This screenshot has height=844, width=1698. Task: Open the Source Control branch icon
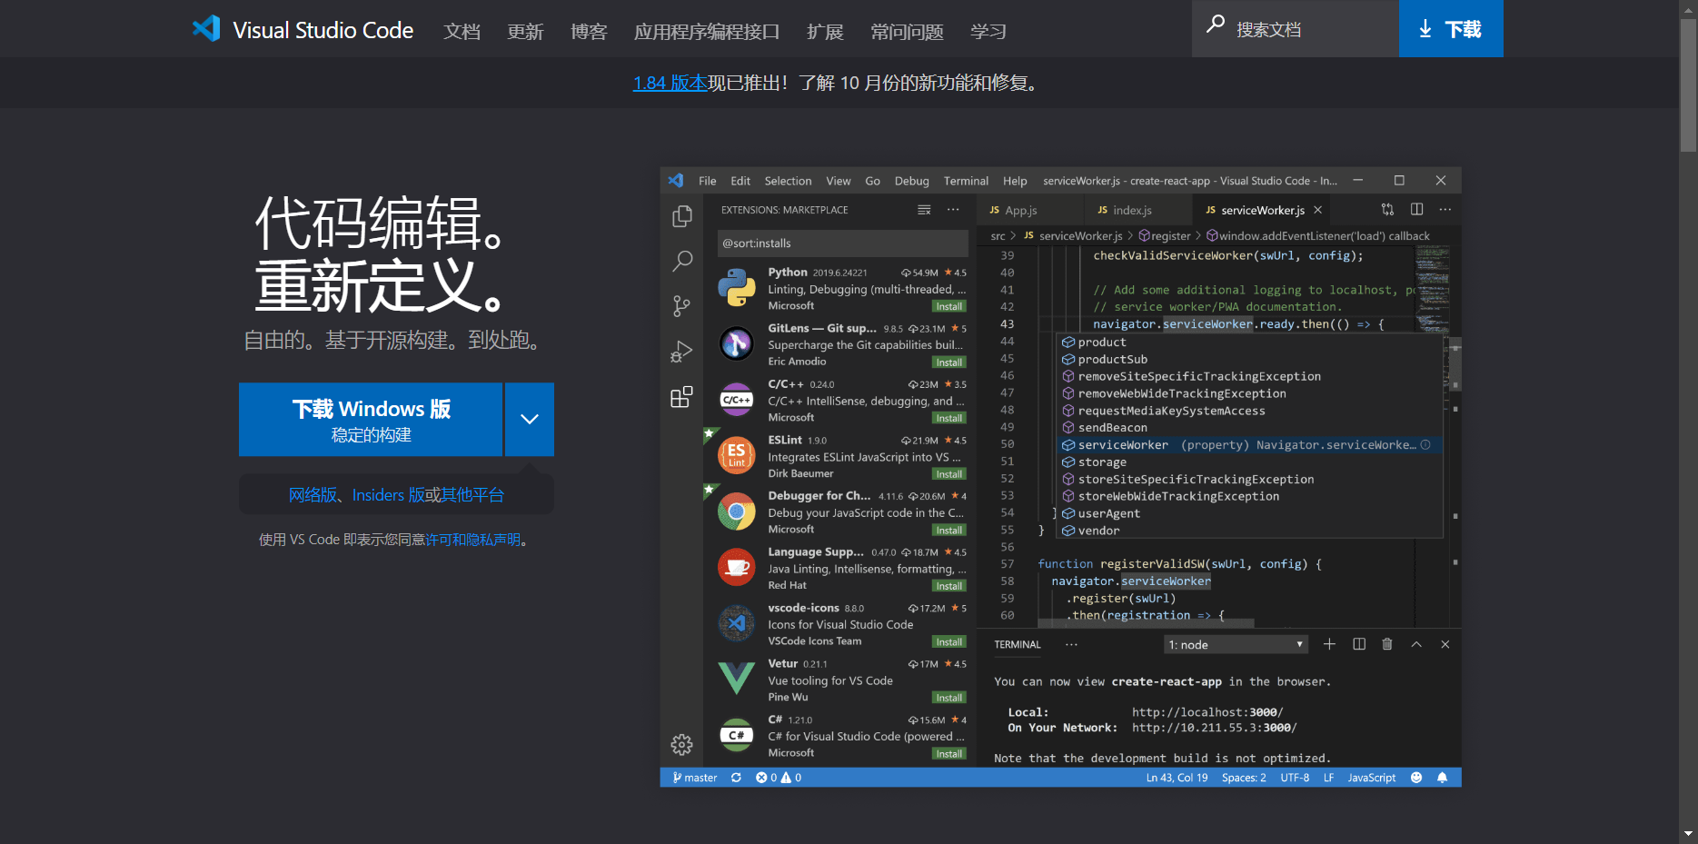pyautogui.click(x=681, y=306)
